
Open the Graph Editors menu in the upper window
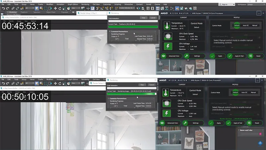click(73, 4)
